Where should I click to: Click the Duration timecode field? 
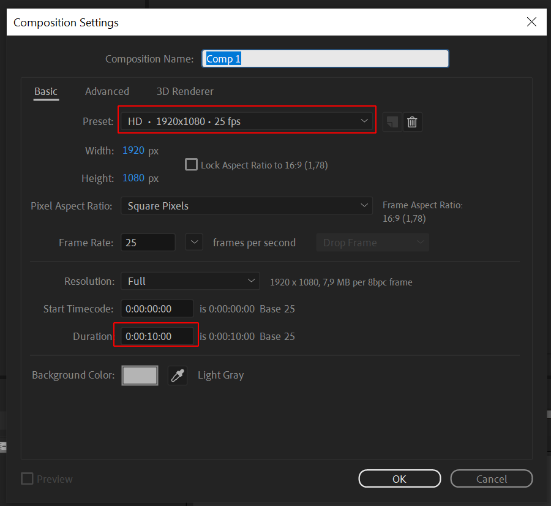tap(157, 336)
